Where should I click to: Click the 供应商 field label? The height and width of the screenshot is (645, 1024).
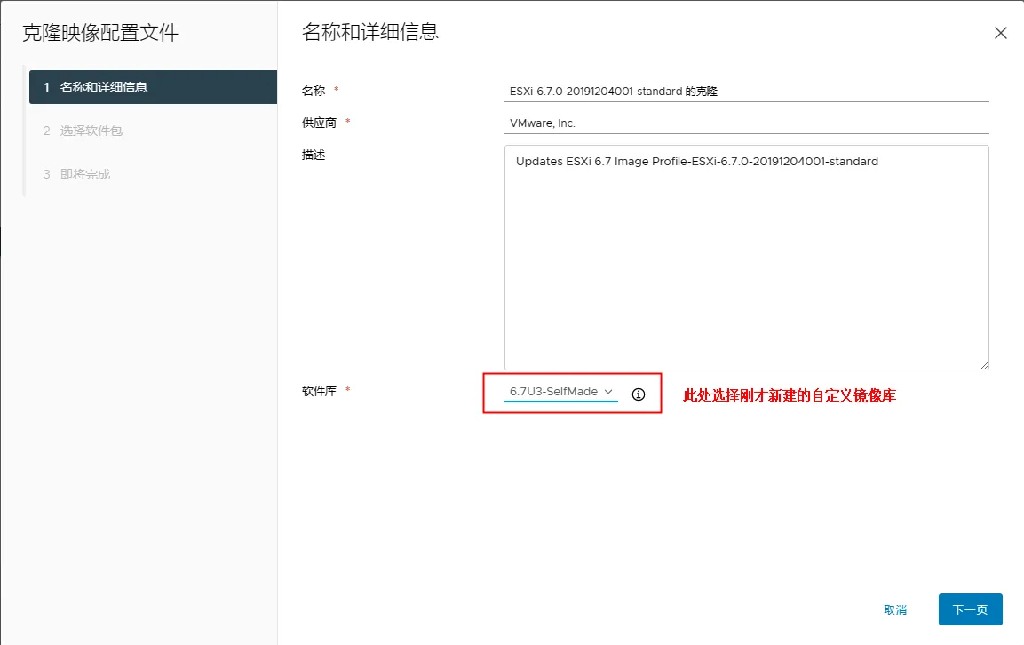tap(319, 123)
